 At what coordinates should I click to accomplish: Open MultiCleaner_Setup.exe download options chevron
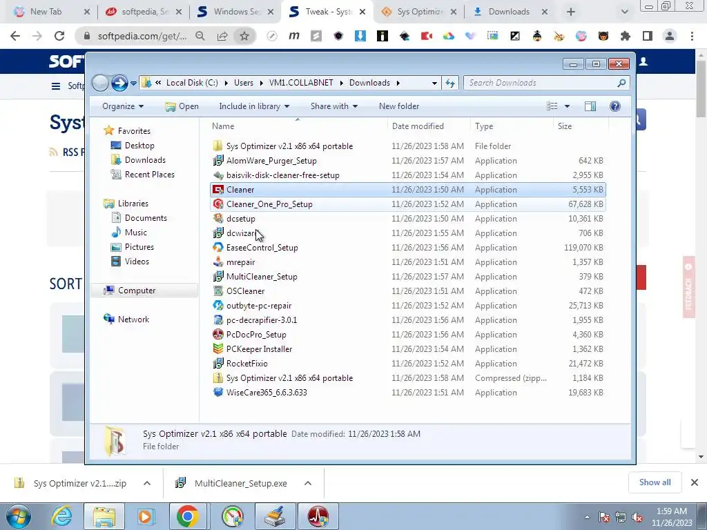click(308, 483)
